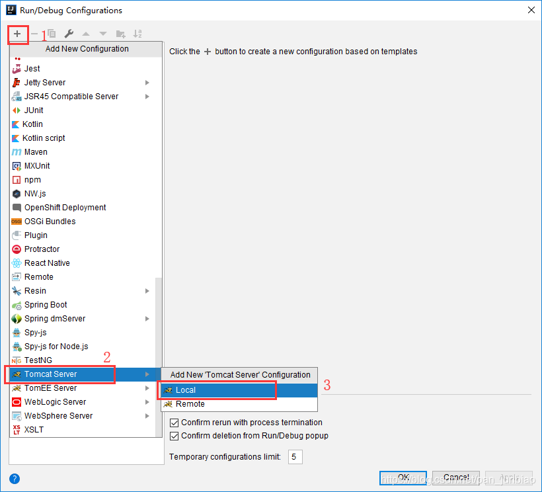Click the Jest icon in the list
542x492 pixels.
(17, 69)
